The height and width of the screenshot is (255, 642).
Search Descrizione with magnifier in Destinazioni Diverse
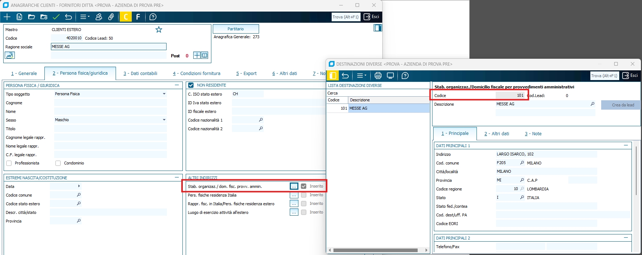pos(593,104)
